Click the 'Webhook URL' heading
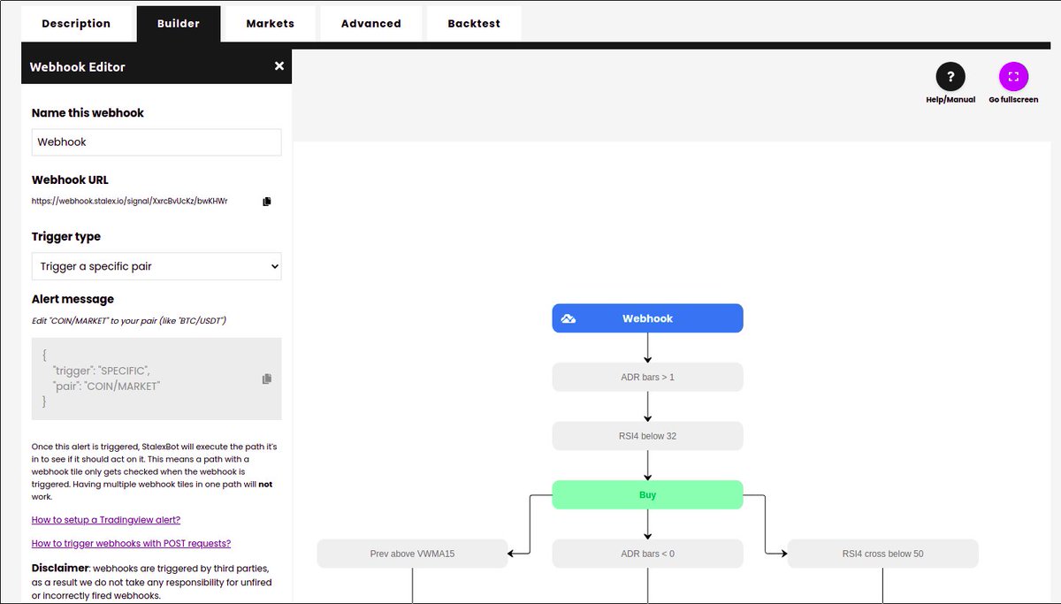The height and width of the screenshot is (604, 1061). tap(70, 180)
